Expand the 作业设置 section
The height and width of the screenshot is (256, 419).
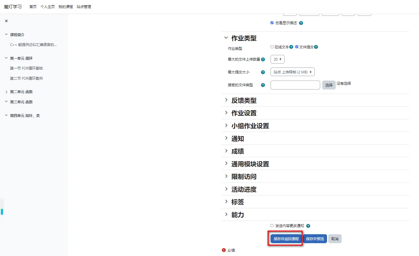coord(226,113)
